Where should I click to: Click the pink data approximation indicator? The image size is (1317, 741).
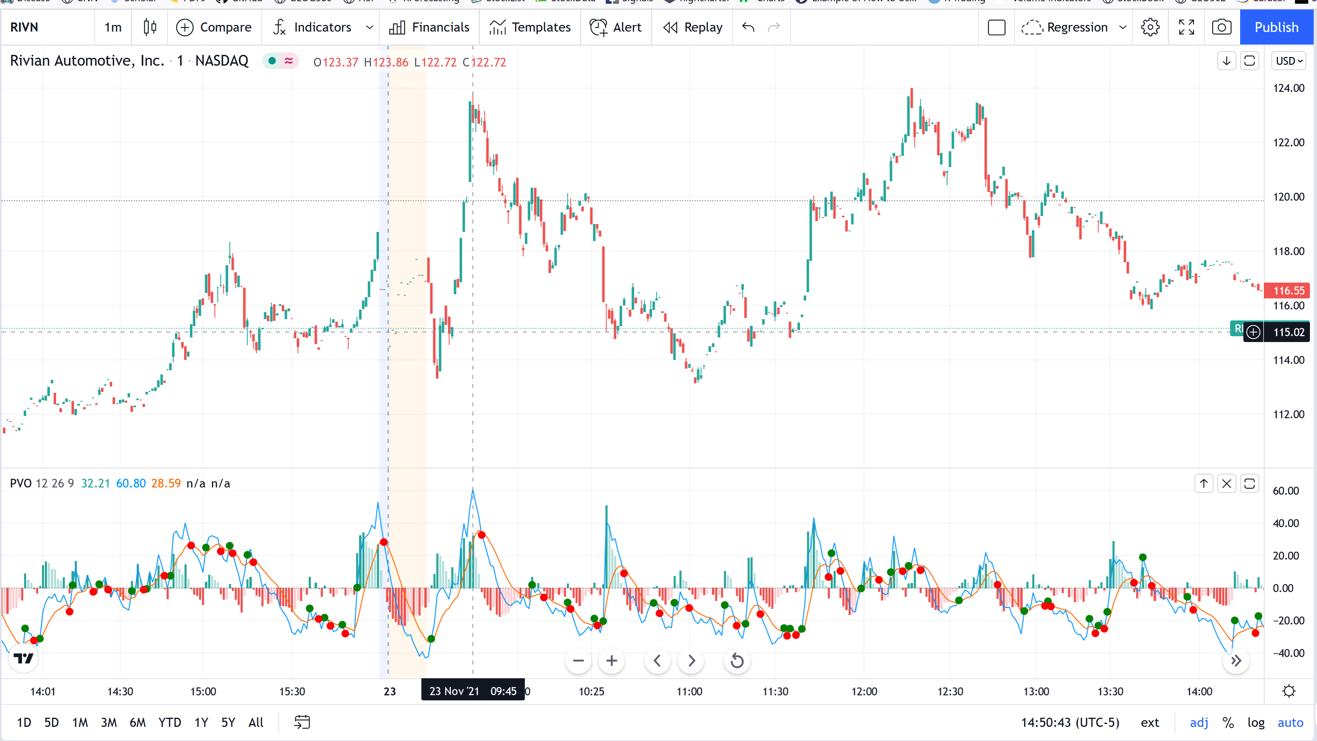289,61
